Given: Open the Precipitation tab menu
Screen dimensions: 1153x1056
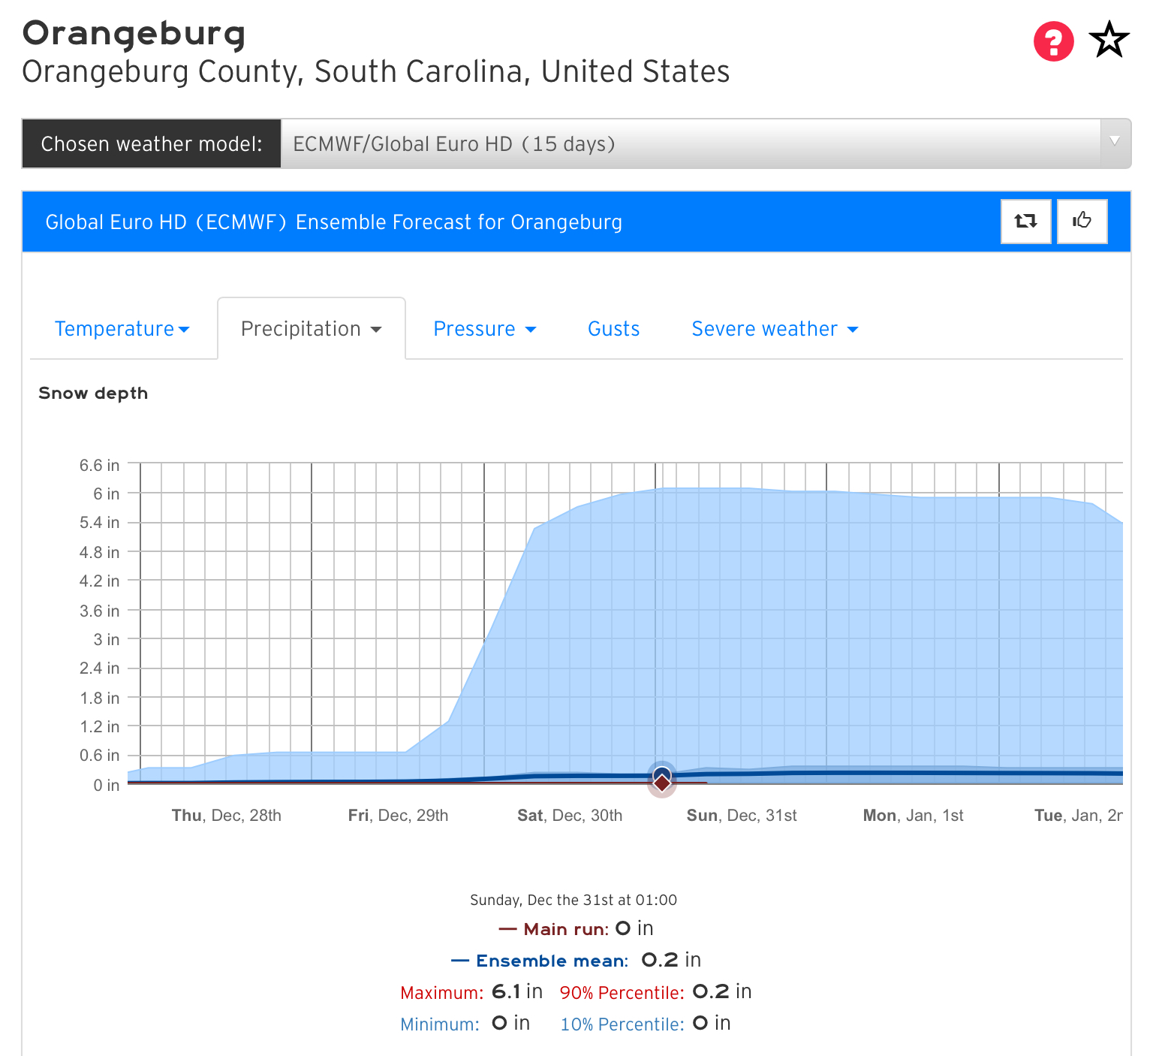Looking at the screenshot, I should [312, 329].
